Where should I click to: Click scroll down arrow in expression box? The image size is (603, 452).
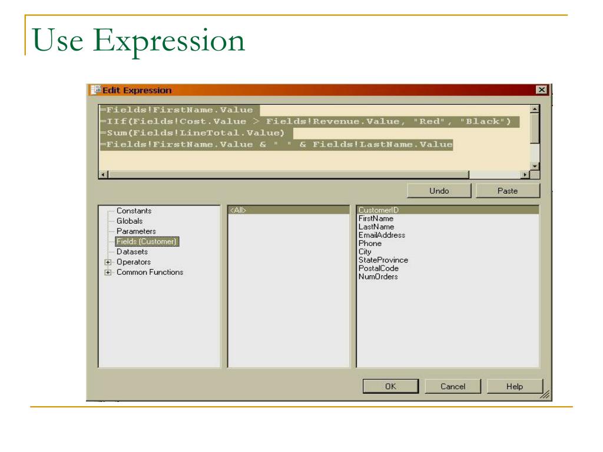pos(535,166)
